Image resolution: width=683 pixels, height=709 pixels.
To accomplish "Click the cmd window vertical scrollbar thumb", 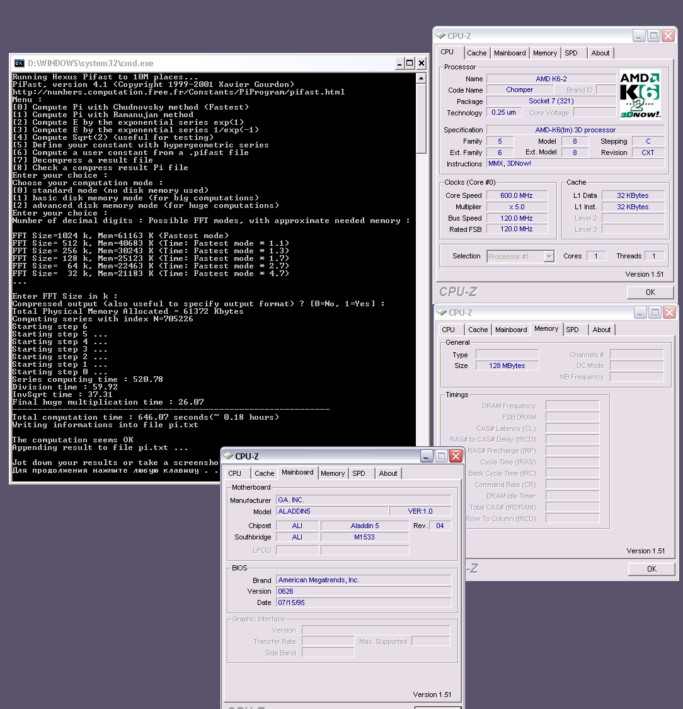I will (421, 118).
